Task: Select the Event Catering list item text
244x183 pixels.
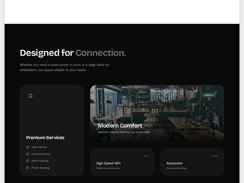Action: point(40,161)
